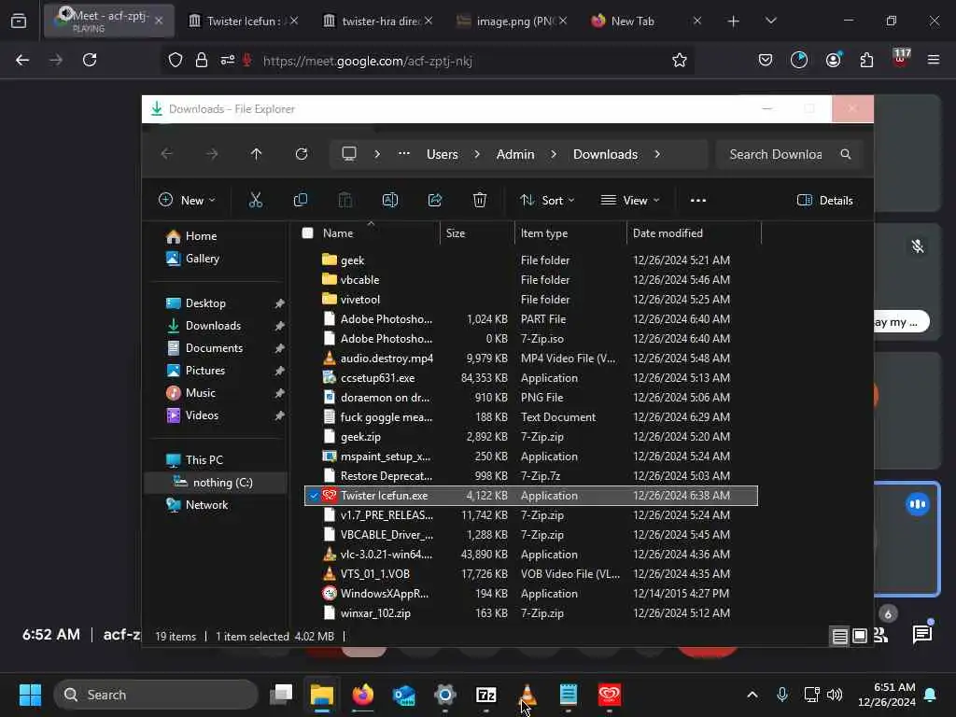Image resolution: width=956 pixels, height=717 pixels.
Task: Uncheck the Twister Icefun.exe row checkbox
Action: point(314,496)
